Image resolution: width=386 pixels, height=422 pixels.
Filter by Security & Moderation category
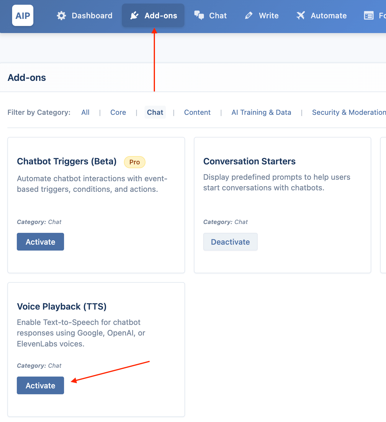click(x=349, y=112)
